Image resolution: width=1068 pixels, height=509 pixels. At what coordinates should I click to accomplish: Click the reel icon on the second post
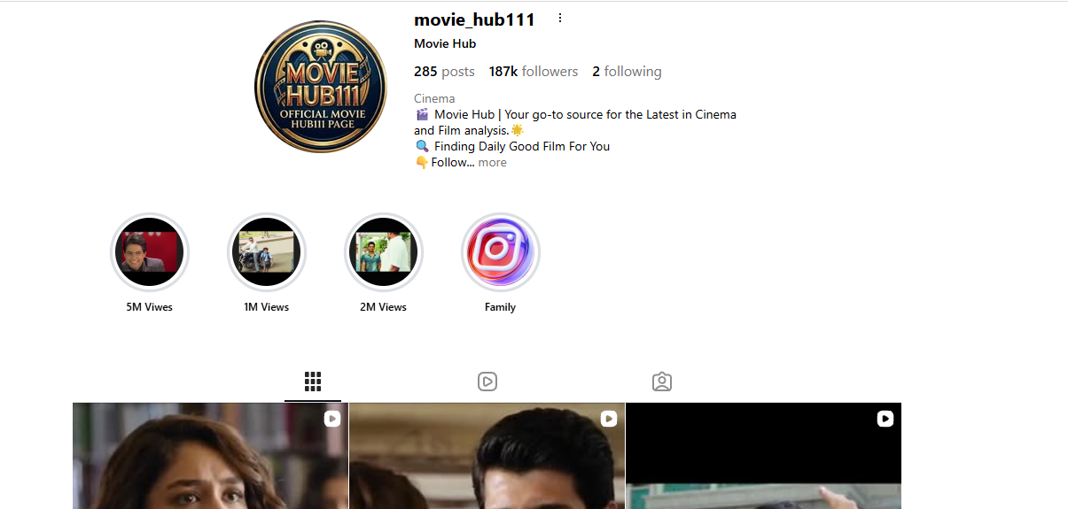pyautogui.click(x=609, y=419)
